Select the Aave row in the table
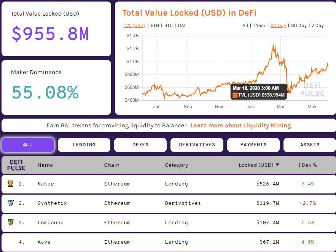Screen dimensions: 336x252 click(x=167, y=242)
